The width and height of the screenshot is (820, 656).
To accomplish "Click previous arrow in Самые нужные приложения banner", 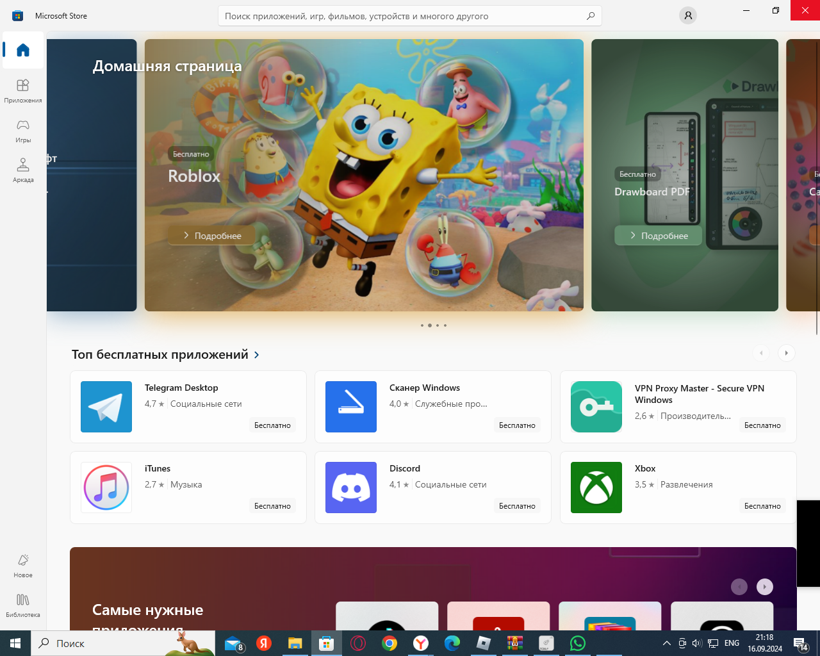I will coord(739,587).
